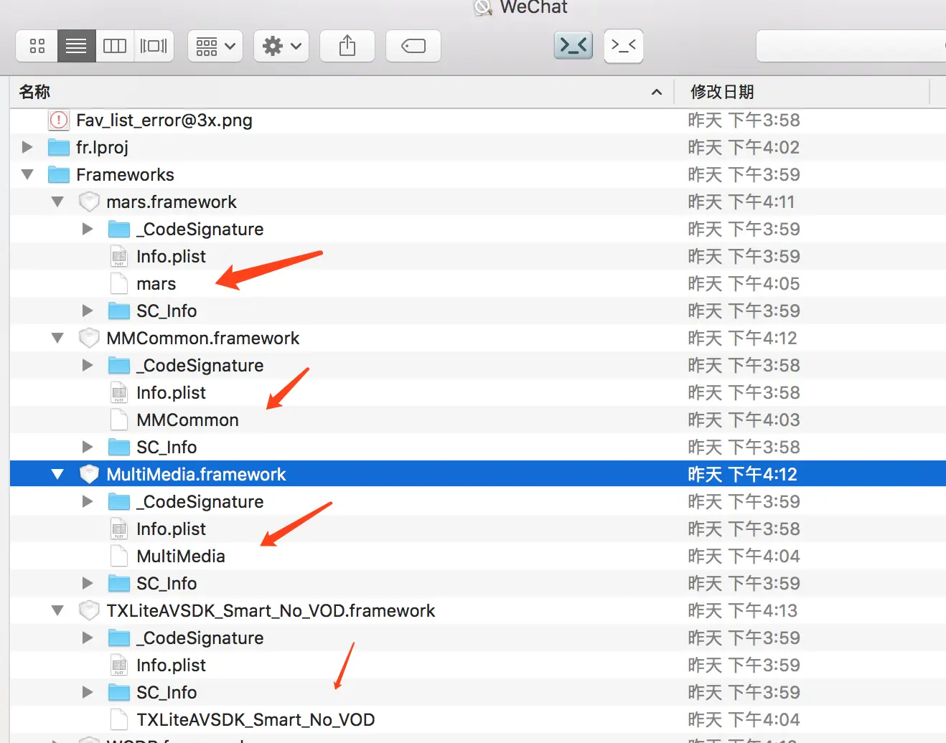Click the white collapse-arrows toolbar icon
Image resolution: width=946 pixels, height=743 pixels.
[623, 45]
